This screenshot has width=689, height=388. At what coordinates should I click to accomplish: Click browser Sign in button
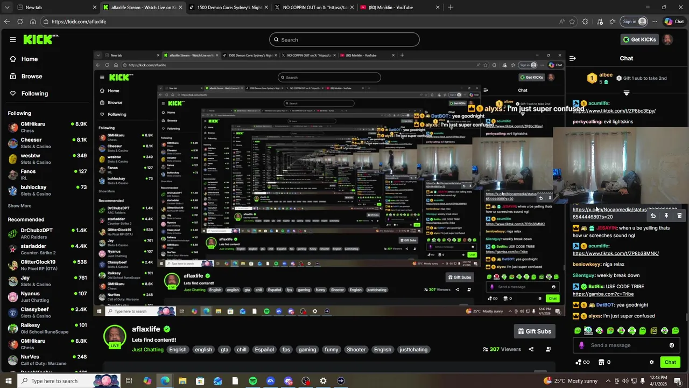[x=635, y=22]
